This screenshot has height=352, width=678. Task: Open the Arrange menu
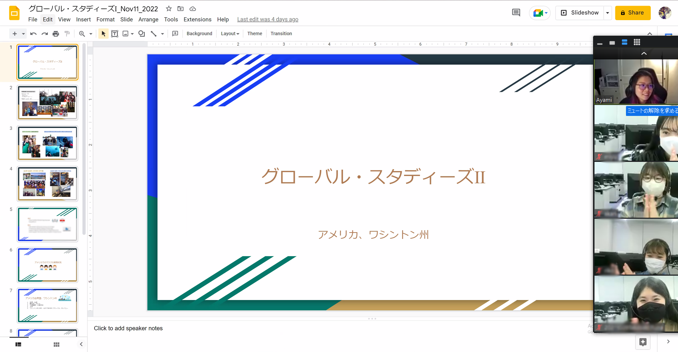click(148, 19)
